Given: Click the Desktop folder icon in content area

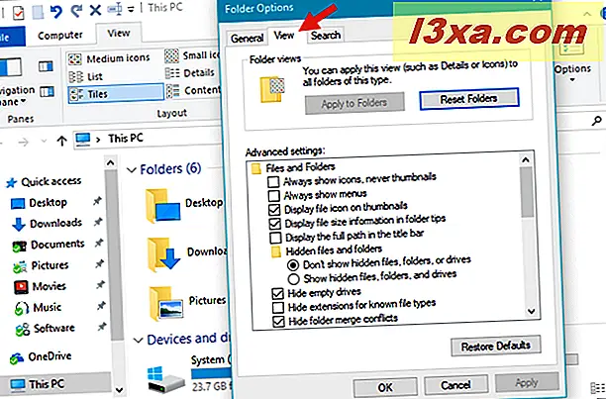Looking at the screenshot, I should click(162, 206).
